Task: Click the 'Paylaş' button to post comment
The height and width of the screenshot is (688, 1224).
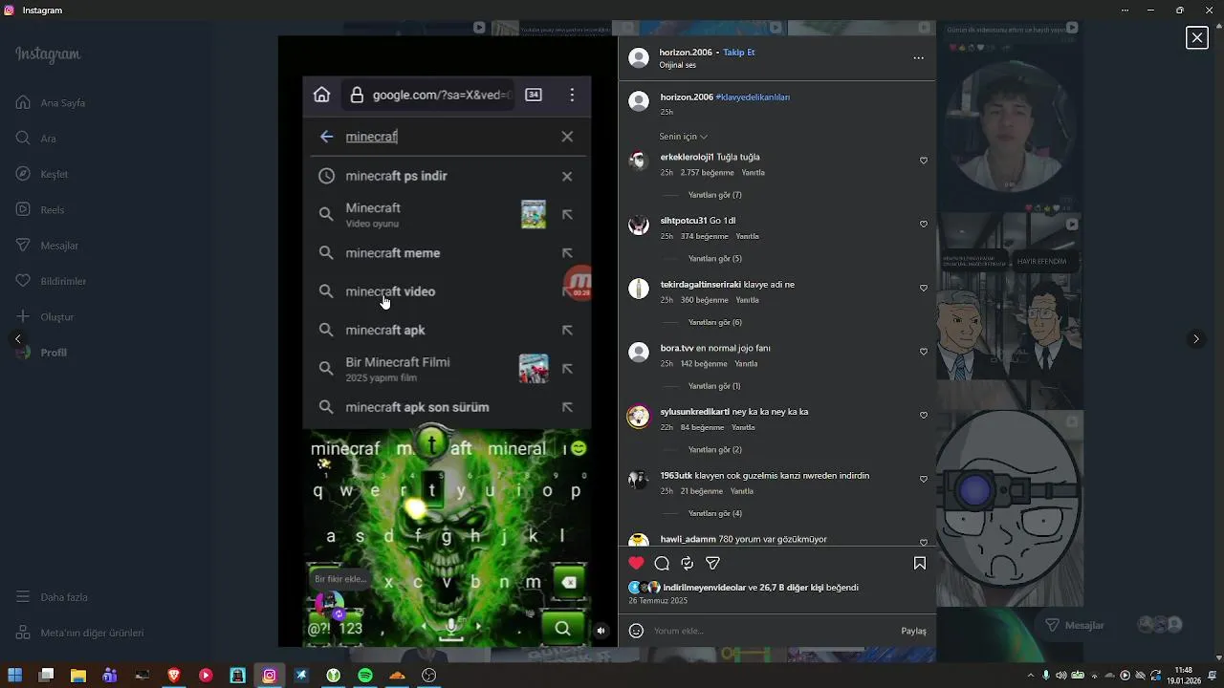Action: click(913, 631)
